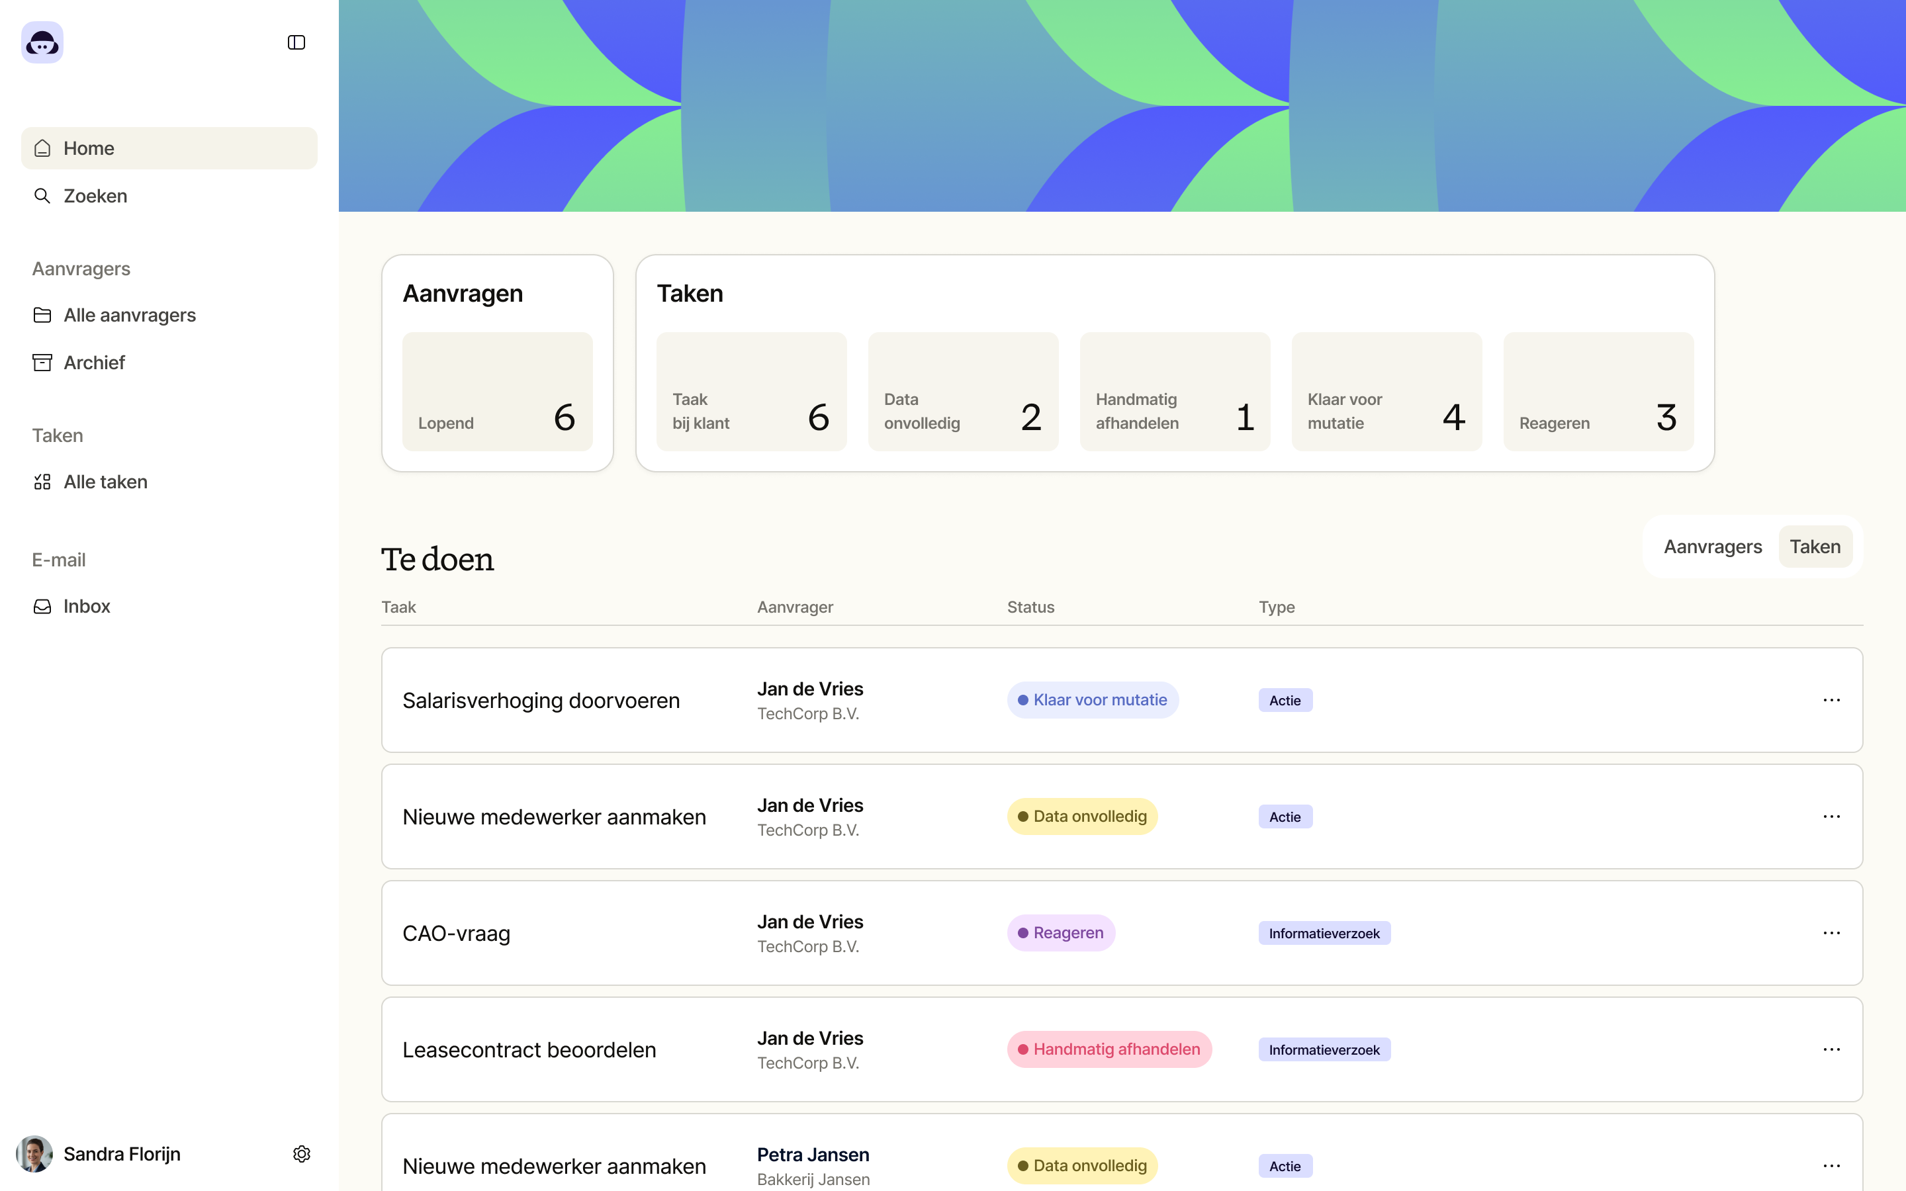
Task: Switch the Te doen view to Aanvragers
Action: point(1712,546)
